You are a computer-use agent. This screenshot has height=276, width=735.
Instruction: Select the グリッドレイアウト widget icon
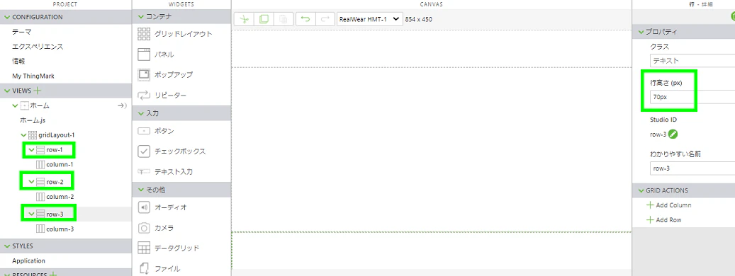[x=143, y=34]
